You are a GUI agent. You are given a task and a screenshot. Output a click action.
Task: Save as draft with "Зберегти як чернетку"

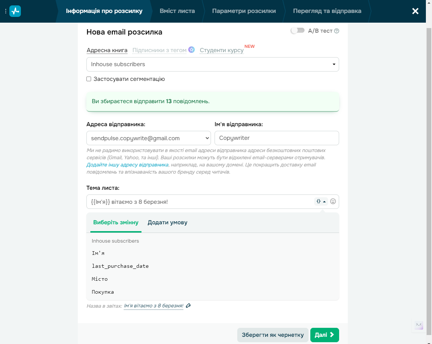273,335
